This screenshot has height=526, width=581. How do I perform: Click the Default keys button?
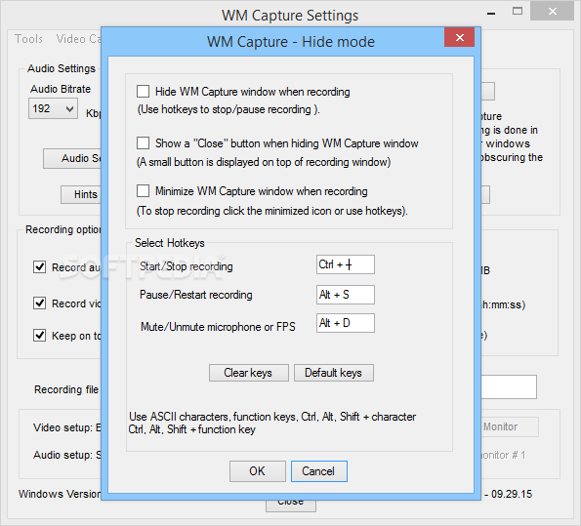point(334,373)
